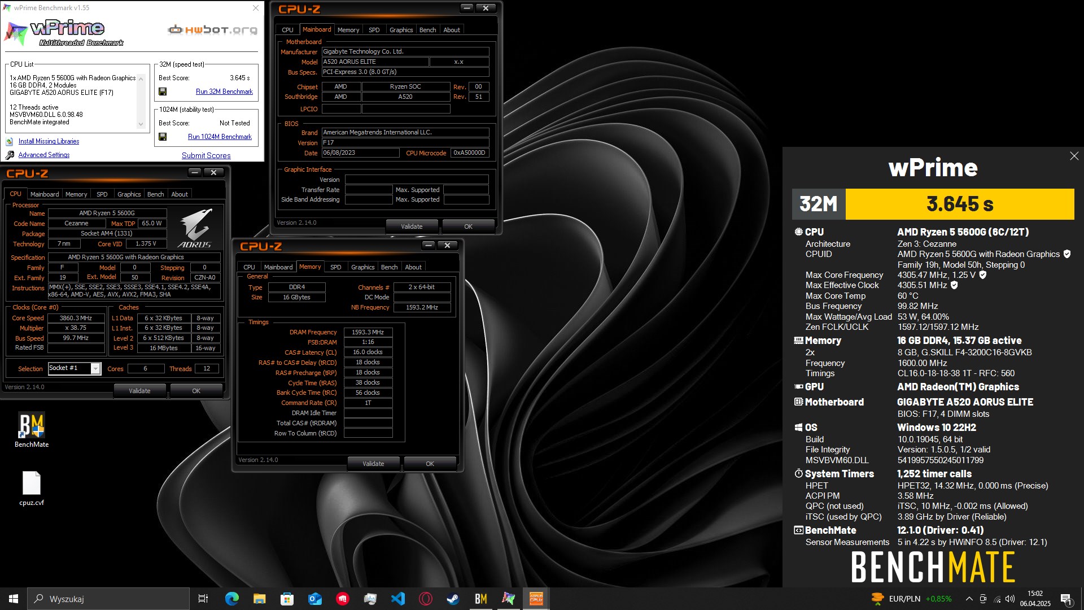The image size is (1084, 610).
Task: Click OK in the Memory CPU-Z window
Action: click(430, 464)
